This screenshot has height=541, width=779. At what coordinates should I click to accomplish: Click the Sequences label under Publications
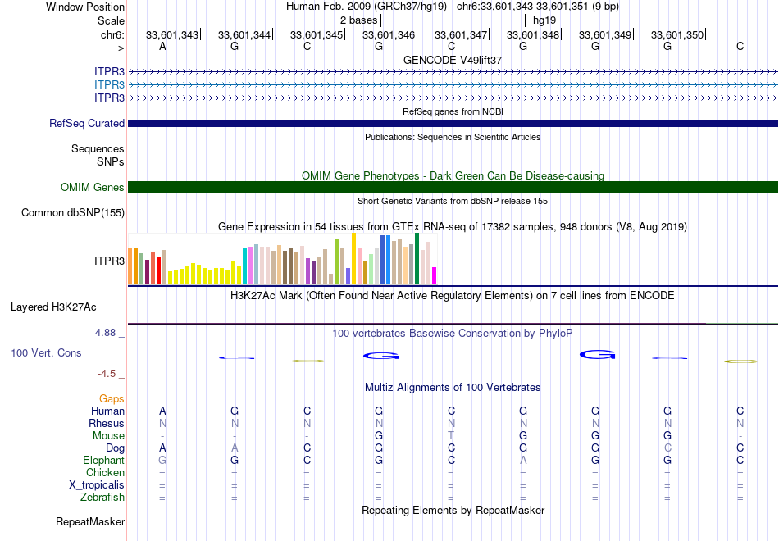(98, 148)
